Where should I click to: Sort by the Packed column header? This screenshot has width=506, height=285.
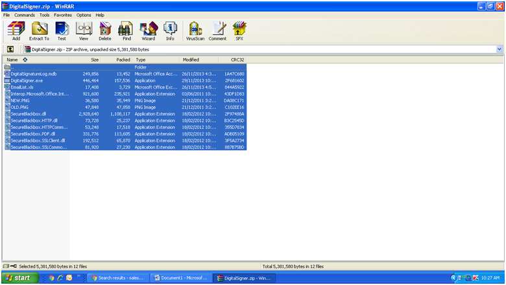(117, 60)
